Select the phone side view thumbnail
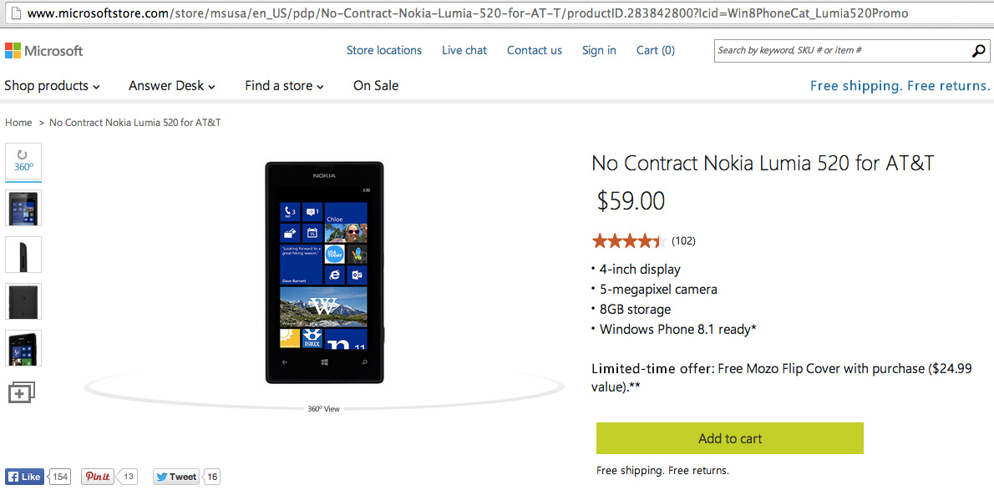The image size is (994, 490). (x=23, y=255)
